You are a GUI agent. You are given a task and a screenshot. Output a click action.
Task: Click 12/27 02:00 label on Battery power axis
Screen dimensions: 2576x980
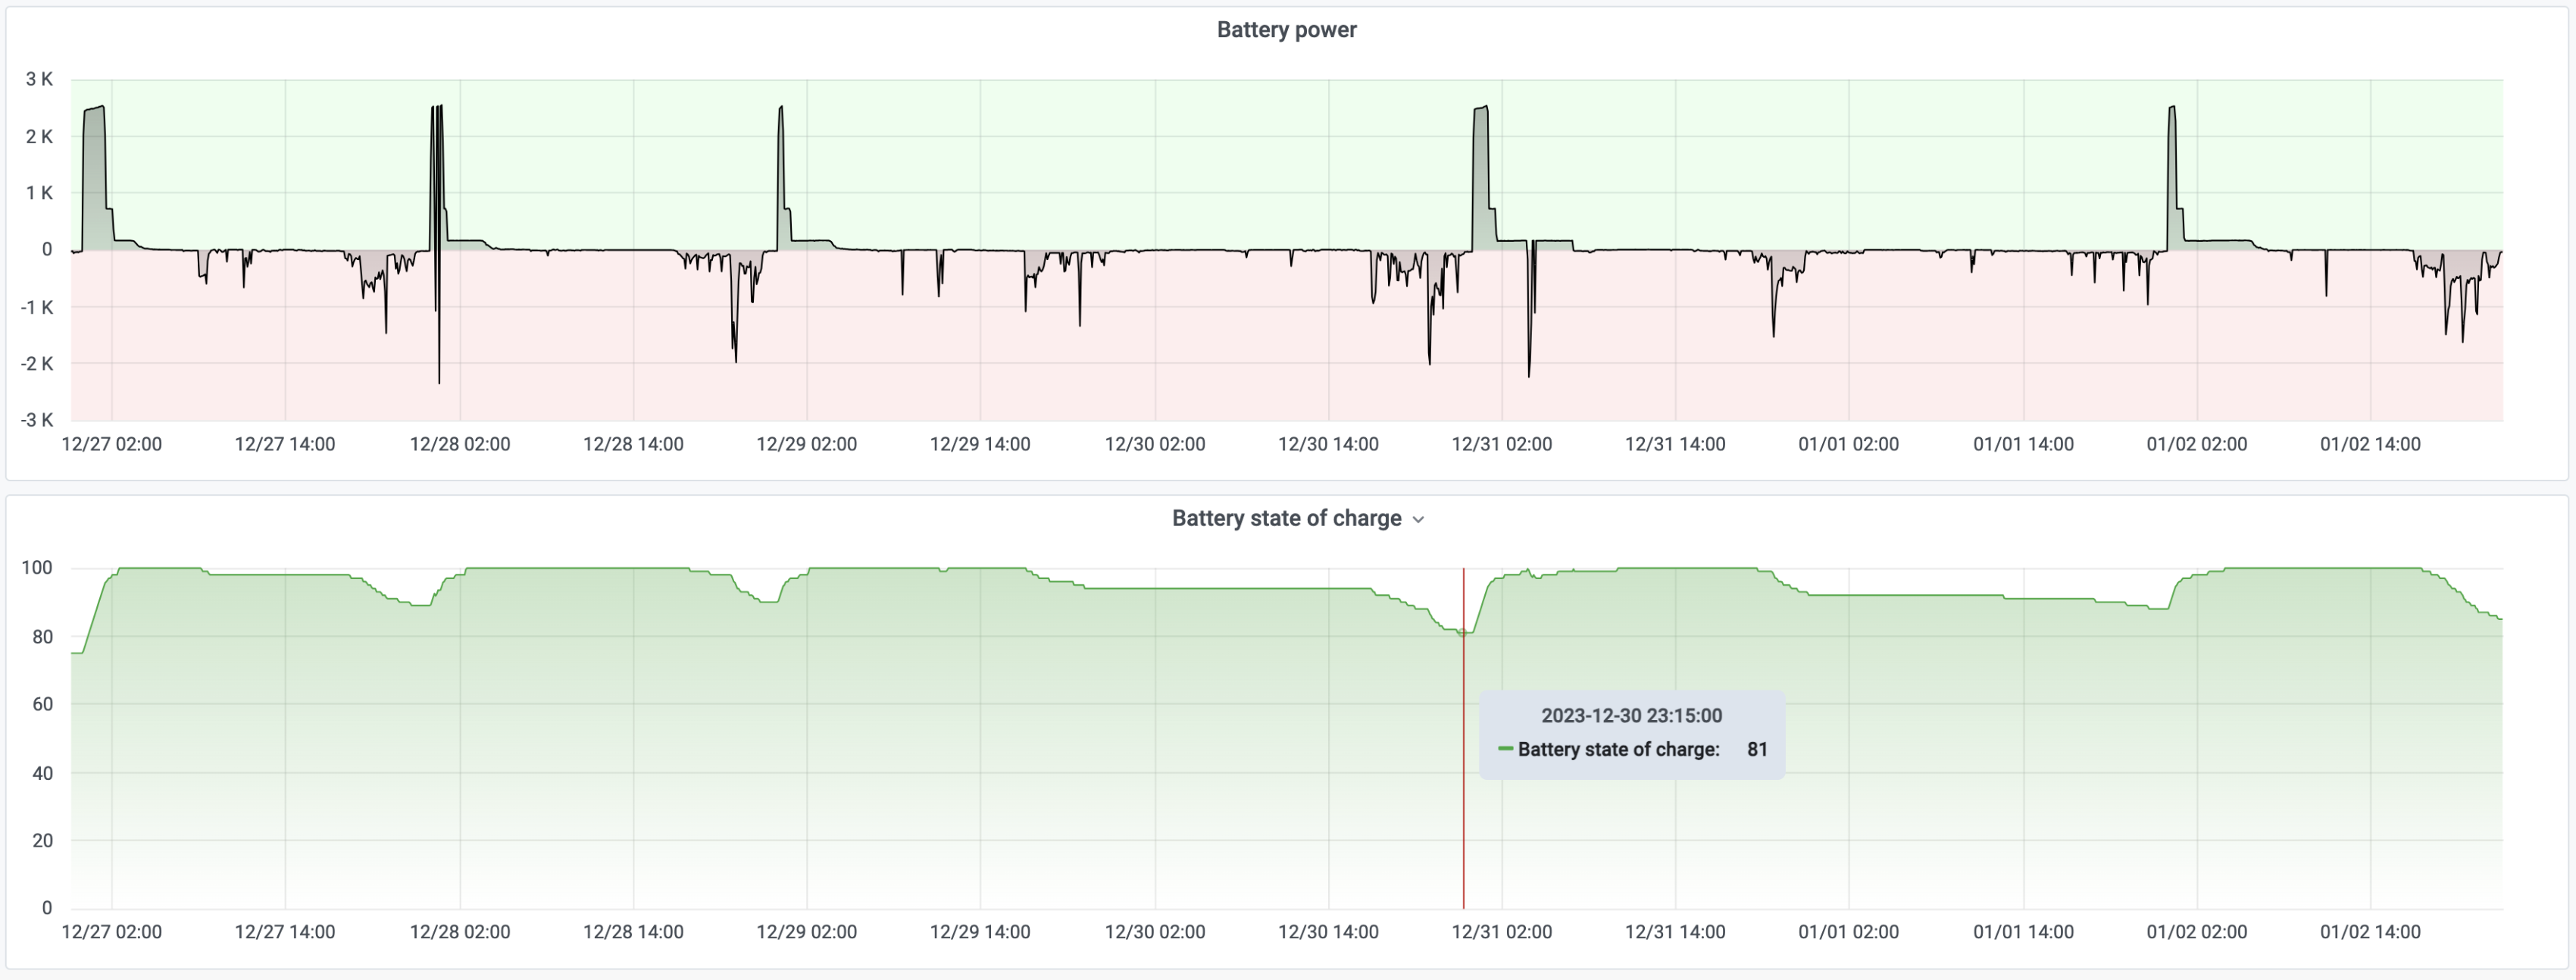tap(111, 444)
